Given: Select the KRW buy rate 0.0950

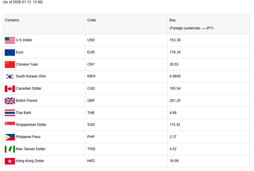Looking at the screenshot, I should pos(175,76).
